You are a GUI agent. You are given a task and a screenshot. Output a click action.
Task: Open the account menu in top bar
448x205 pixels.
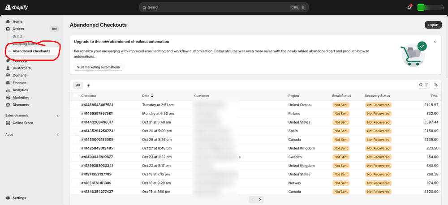430,8
